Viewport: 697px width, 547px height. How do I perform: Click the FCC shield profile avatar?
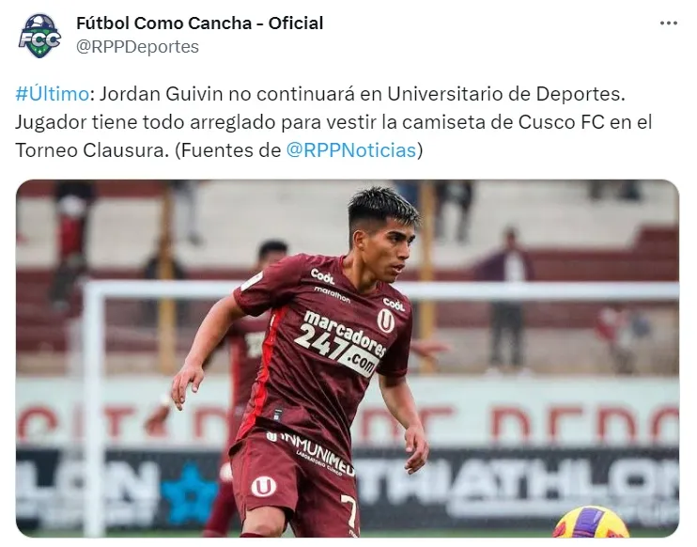coord(39,36)
